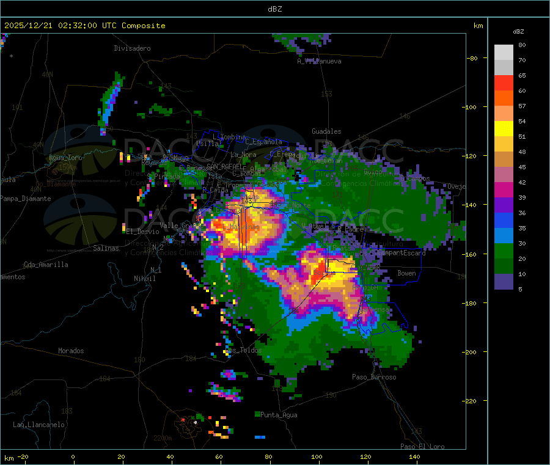Select the orange 57-60 dBZ legend swatch
Screen dimensions: 550x465
(x=504, y=98)
